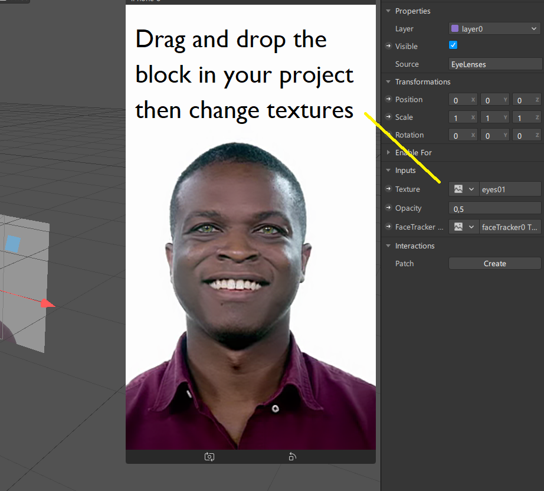Click the arrow icon beside Visible
The width and height of the screenshot is (544, 491).
point(388,46)
